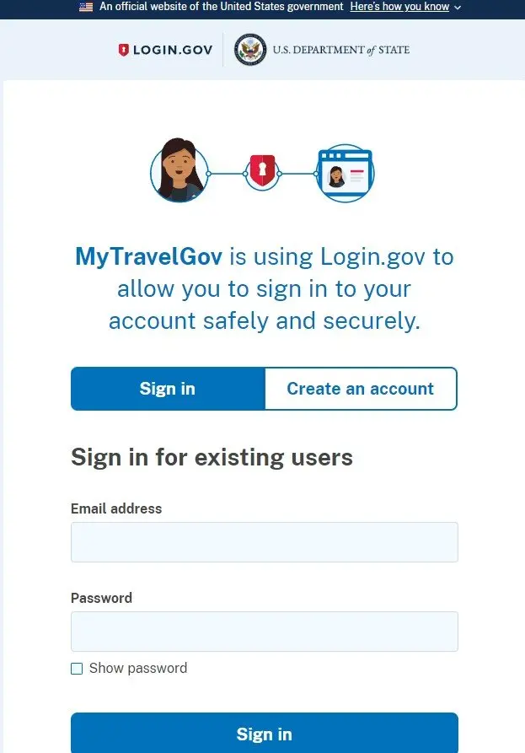Toggle the Show password checkbox
Screen dimensions: 525x753
77,669
